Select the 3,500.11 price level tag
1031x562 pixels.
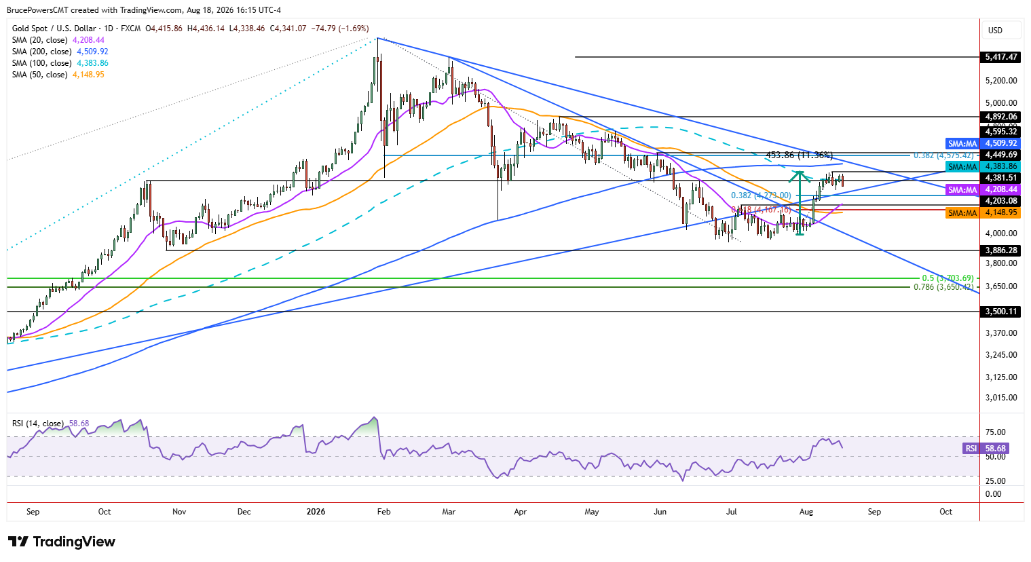[1002, 312]
